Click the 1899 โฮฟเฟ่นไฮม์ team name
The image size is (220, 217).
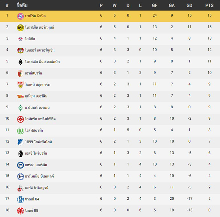(38, 142)
